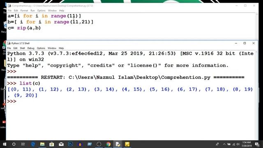Image resolution: width=263 pixels, height=148 pixels.
Task: Click the editor vertical scrollbar
Action: tap(256, 26)
